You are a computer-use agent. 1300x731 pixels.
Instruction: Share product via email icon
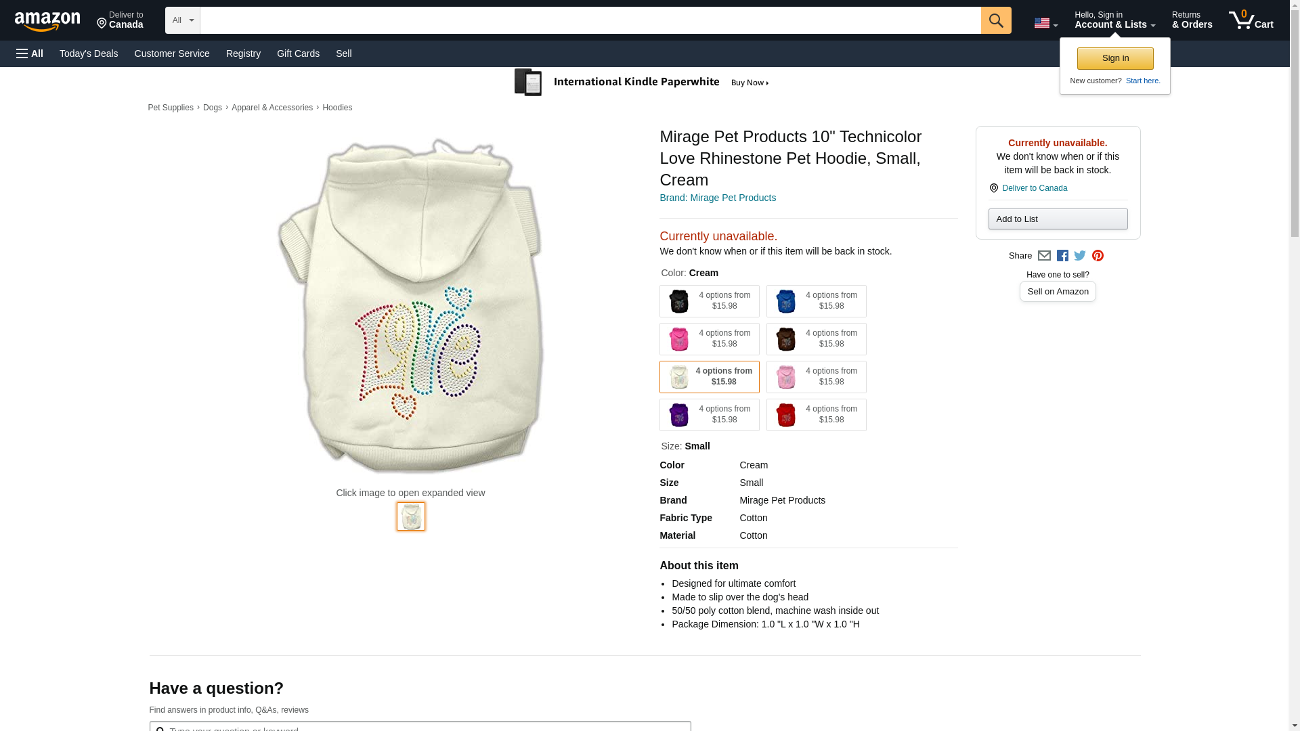coord(1044,256)
